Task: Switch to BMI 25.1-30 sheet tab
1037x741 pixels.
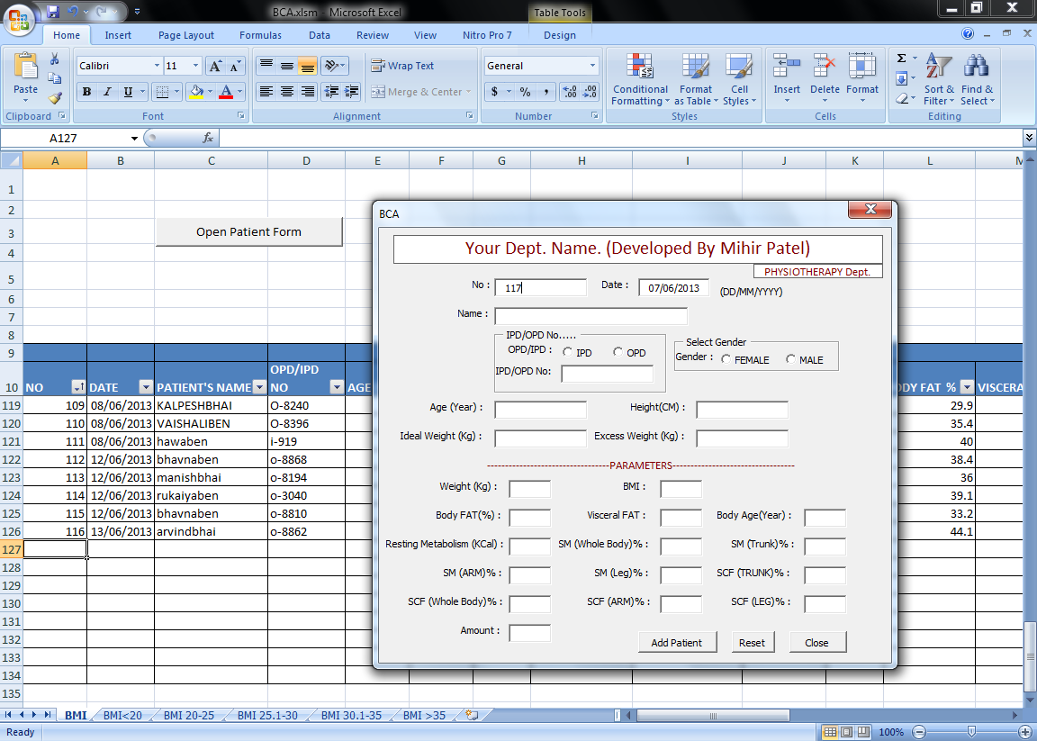Action: point(267,715)
